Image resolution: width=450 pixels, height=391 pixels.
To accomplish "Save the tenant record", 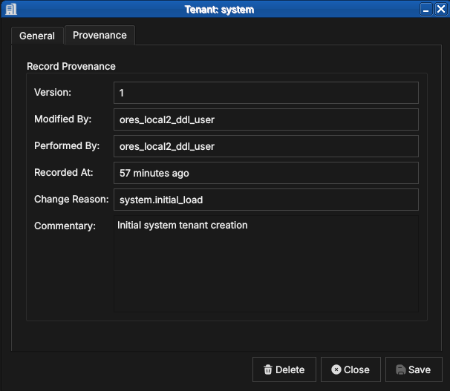I will pos(414,369).
